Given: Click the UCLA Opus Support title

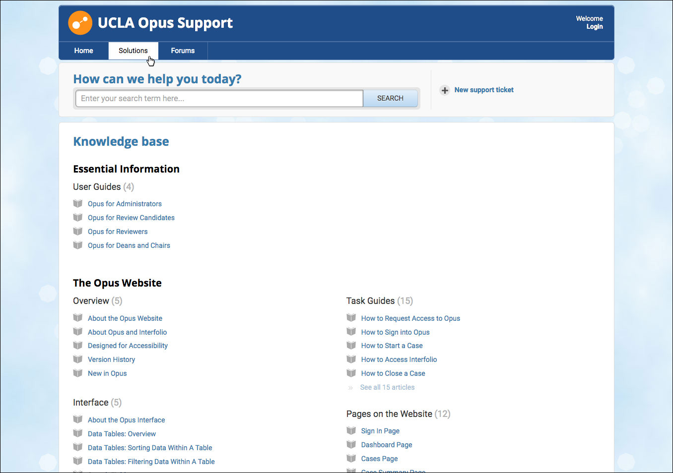Looking at the screenshot, I should pyautogui.click(x=165, y=23).
